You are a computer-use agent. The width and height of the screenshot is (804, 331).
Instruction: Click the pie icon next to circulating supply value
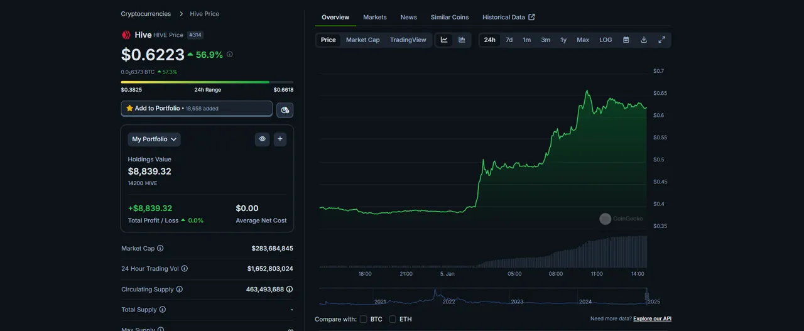(x=290, y=290)
